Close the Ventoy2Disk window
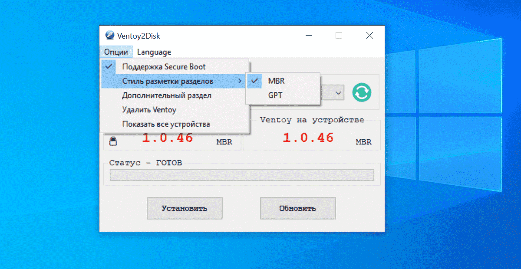The height and width of the screenshot is (269, 521). pyautogui.click(x=369, y=36)
